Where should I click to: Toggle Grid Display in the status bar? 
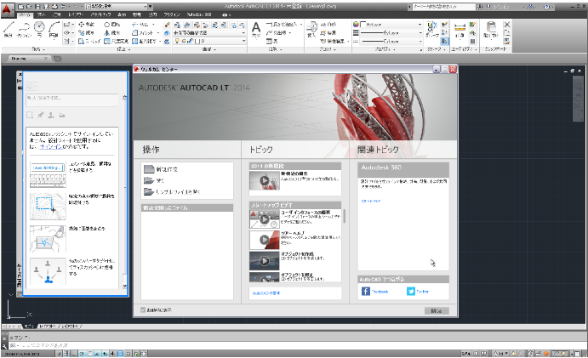coord(66,353)
